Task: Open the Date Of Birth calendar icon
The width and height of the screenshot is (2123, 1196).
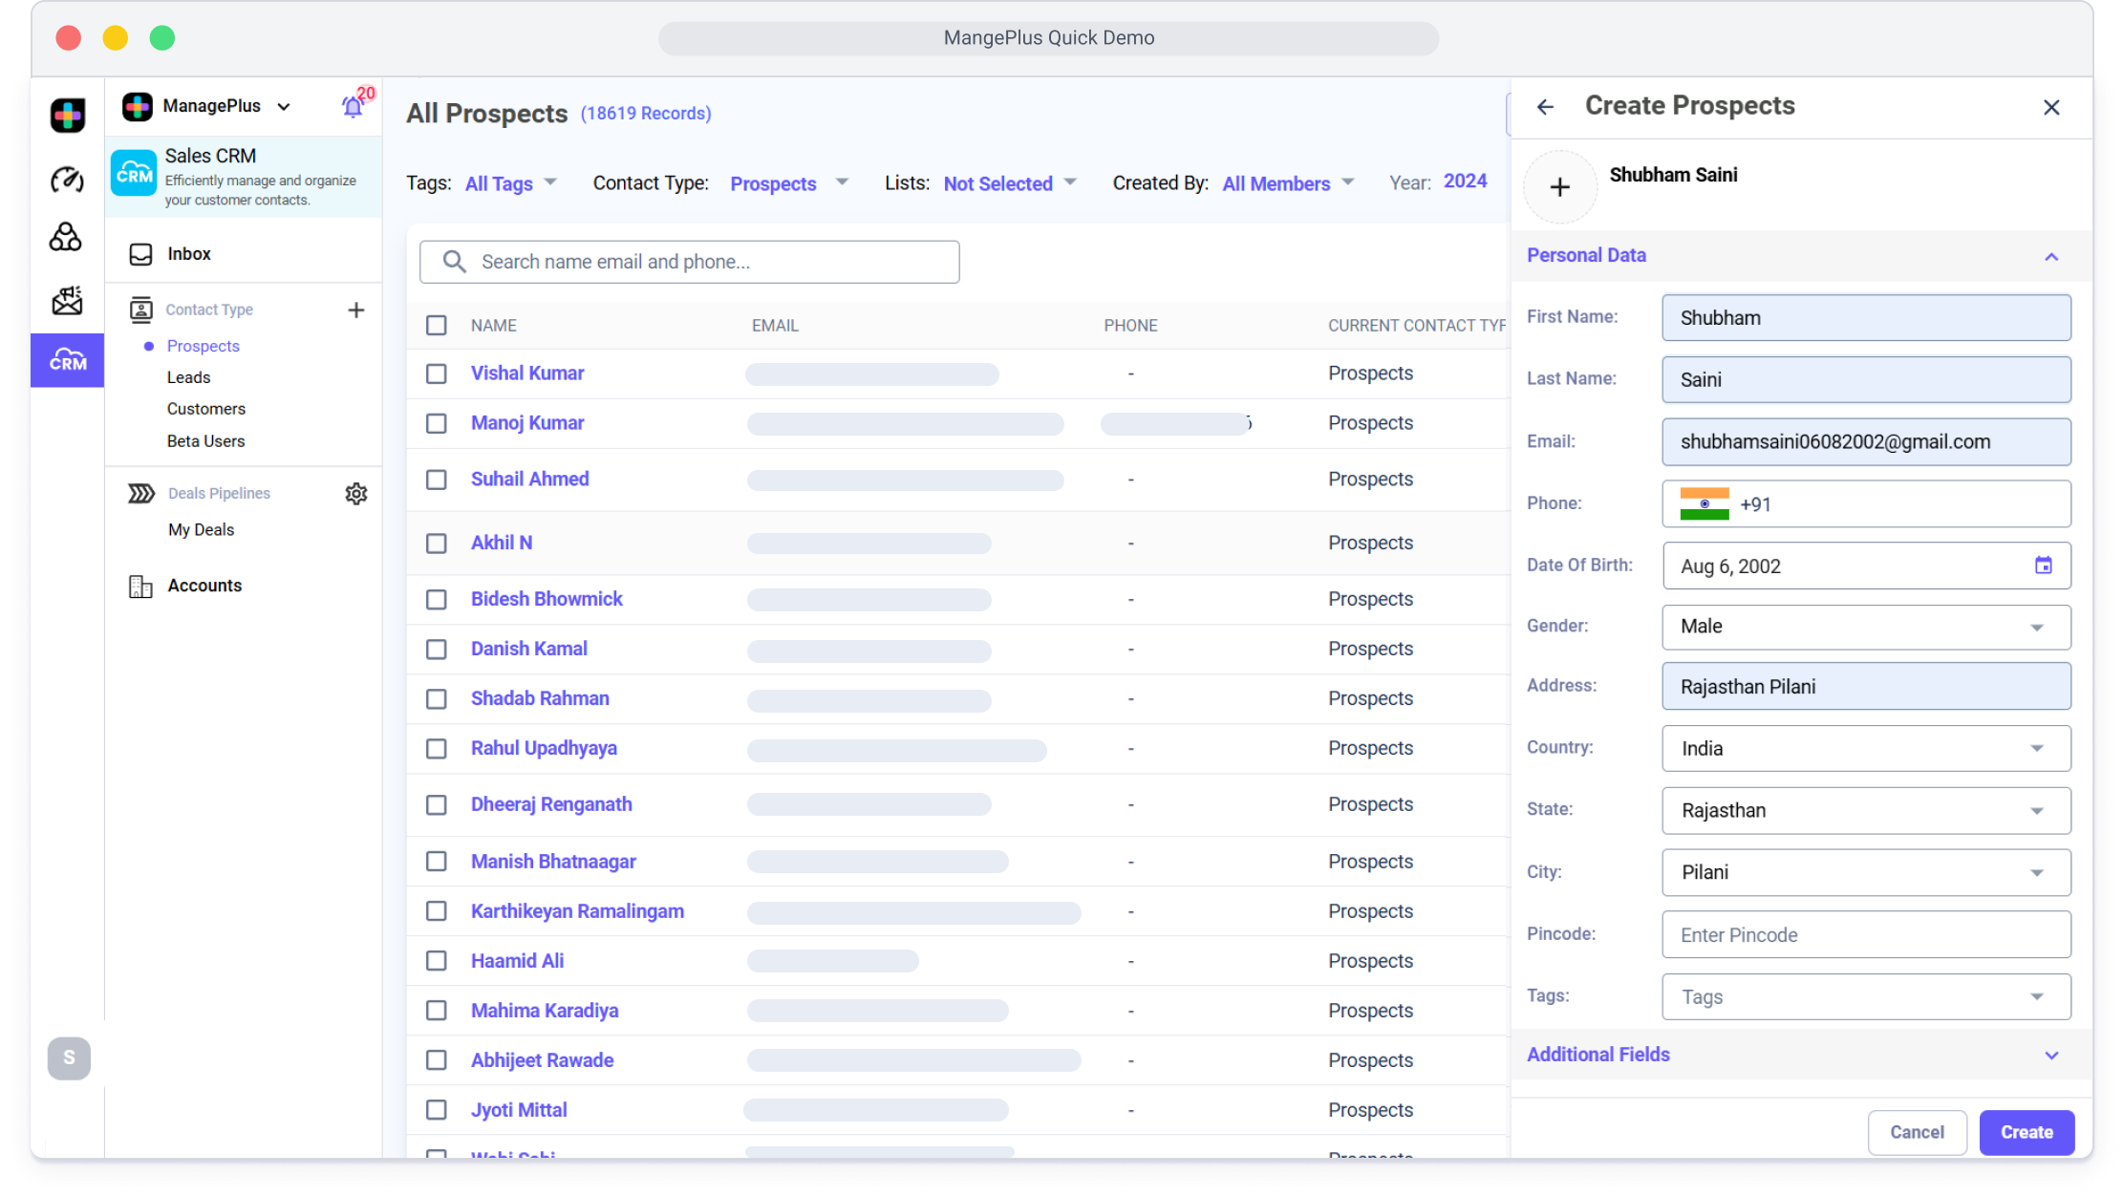Action: point(2043,566)
